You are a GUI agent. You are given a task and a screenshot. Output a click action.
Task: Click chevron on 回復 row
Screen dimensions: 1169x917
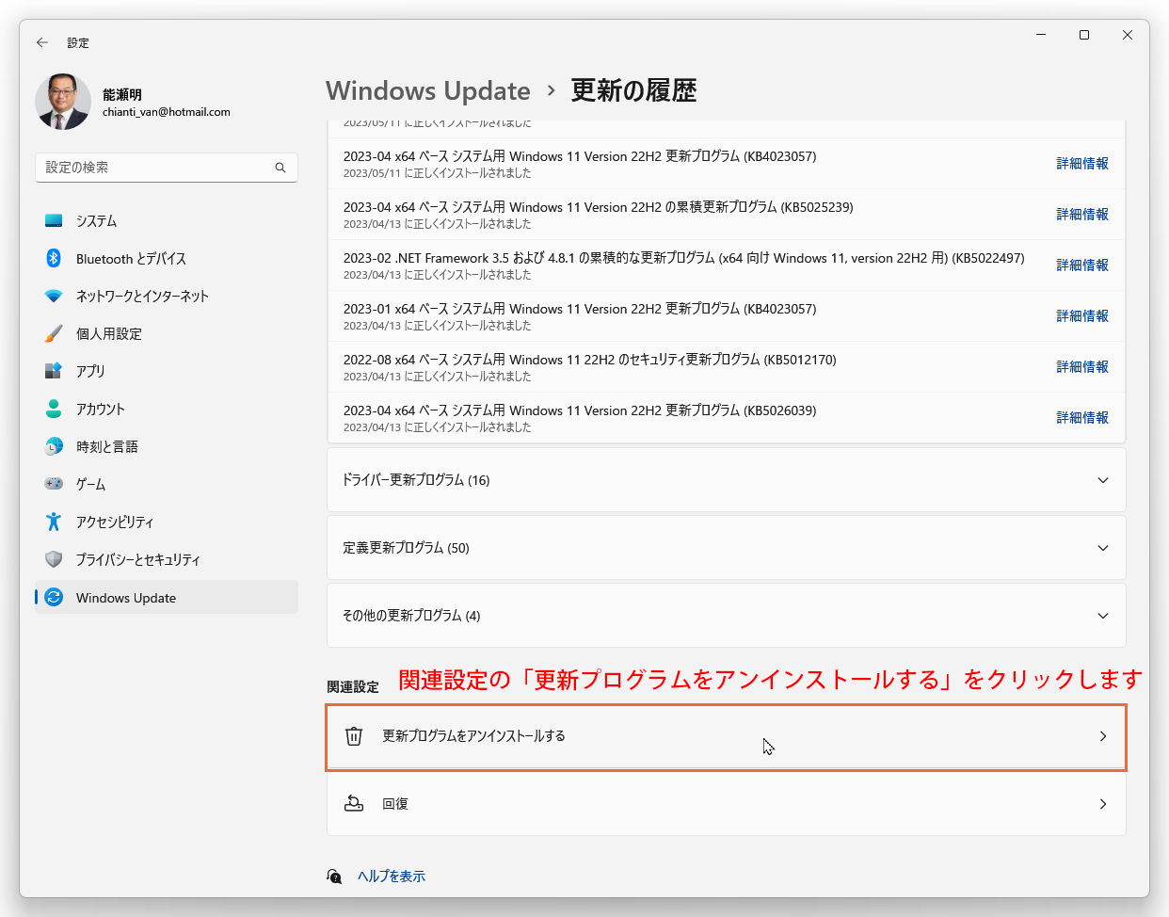pyautogui.click(x=1103, y=804)
